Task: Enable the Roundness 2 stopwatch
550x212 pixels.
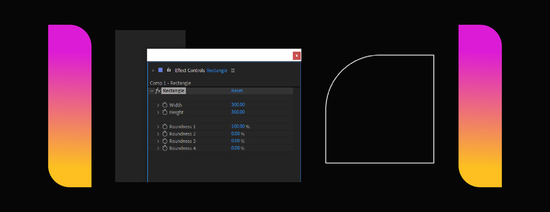Action: coord(165,134)
